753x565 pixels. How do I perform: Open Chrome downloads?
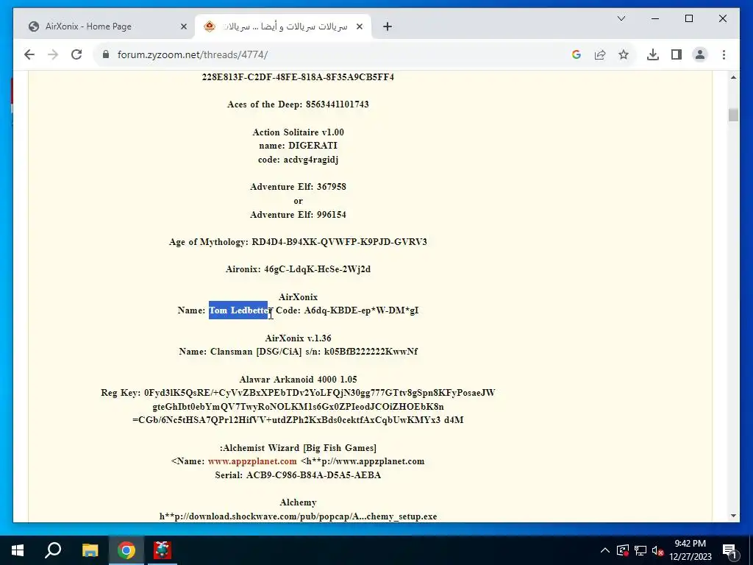point(653,54)
